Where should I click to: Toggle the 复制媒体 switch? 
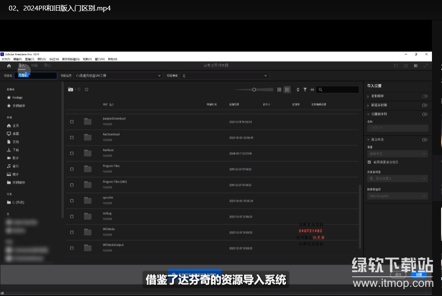pos(425,96)
